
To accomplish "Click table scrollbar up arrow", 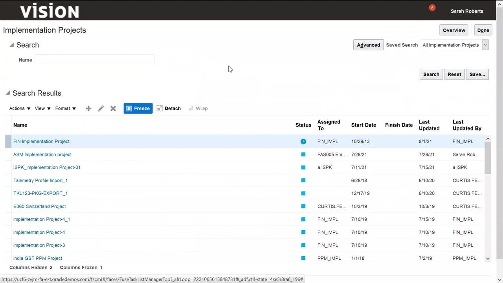I will tap(488, 139).
